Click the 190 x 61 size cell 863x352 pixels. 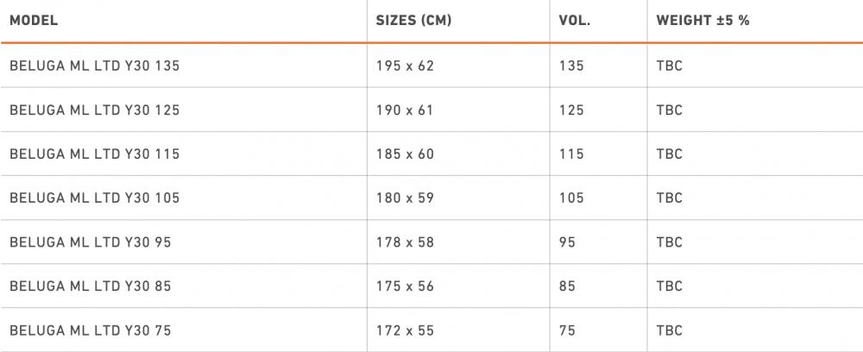405,110
